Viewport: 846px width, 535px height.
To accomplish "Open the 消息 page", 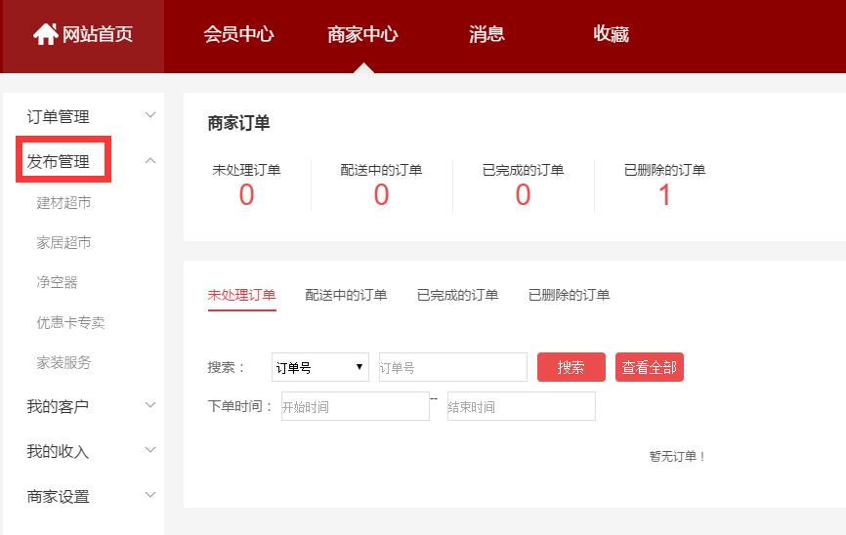I will pyautogui.click(x=486, y=34).
